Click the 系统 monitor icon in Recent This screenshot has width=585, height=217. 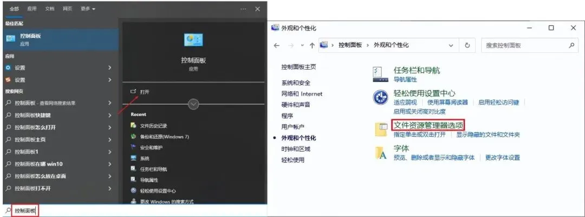[x=133, y=158]
